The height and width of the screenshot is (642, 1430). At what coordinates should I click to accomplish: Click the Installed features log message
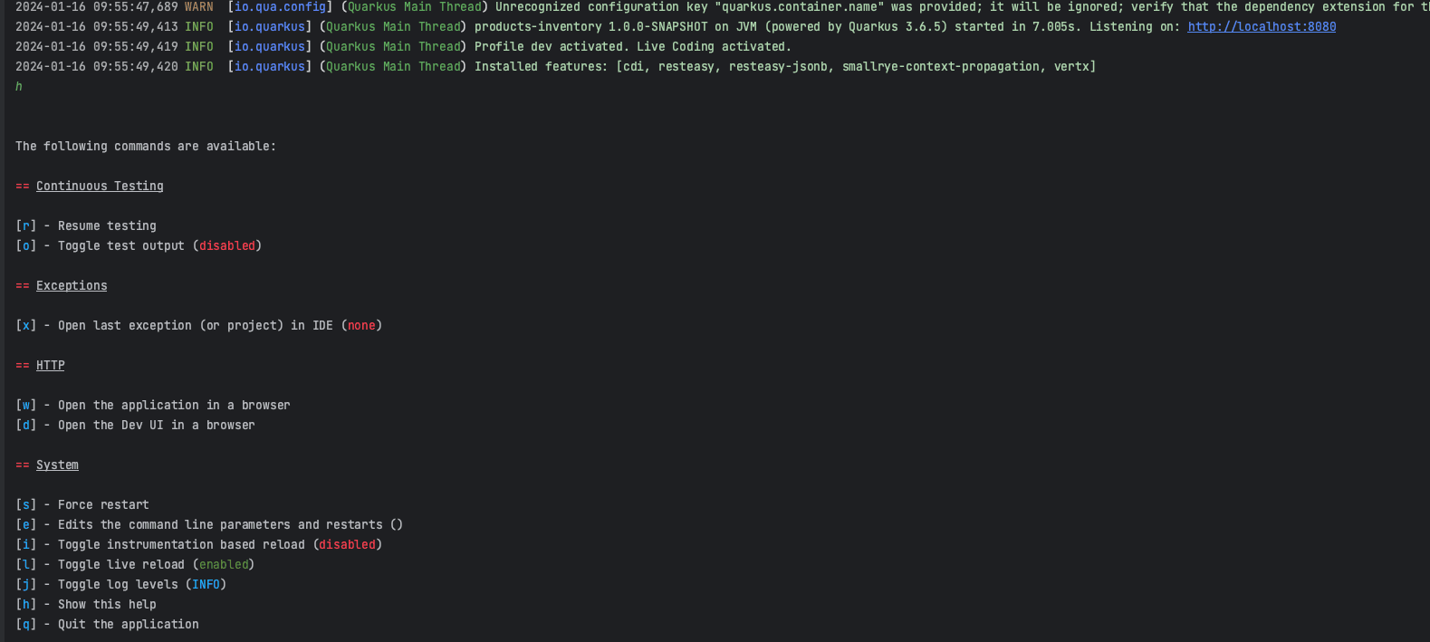784,66
